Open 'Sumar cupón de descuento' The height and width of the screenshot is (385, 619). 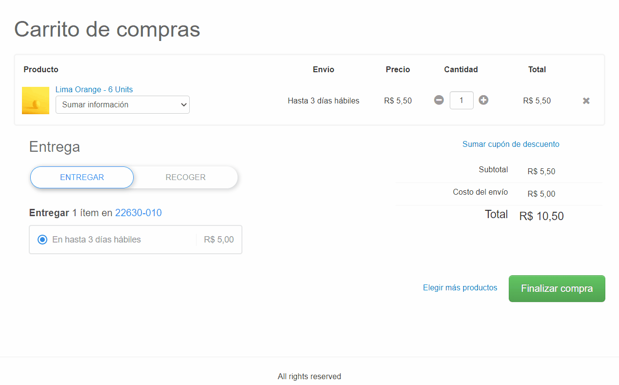click(x=511, y=144)
